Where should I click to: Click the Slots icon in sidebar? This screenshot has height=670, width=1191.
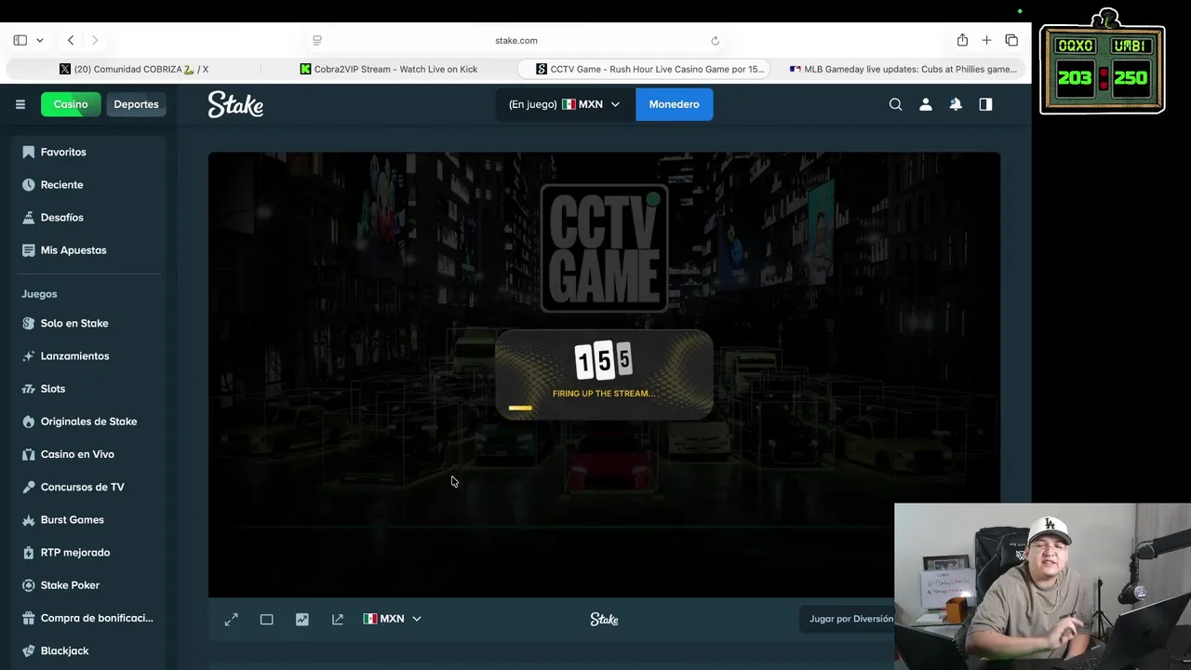(x=28, y=388)
